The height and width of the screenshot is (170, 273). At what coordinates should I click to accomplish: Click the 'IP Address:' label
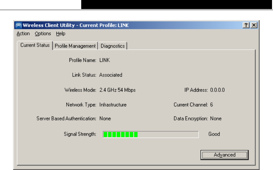(196, 90)
